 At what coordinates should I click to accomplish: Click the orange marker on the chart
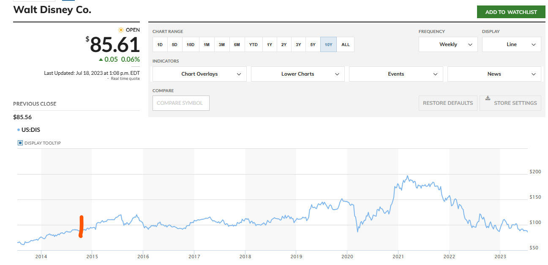pyautogui.click(x=81, y=227)
